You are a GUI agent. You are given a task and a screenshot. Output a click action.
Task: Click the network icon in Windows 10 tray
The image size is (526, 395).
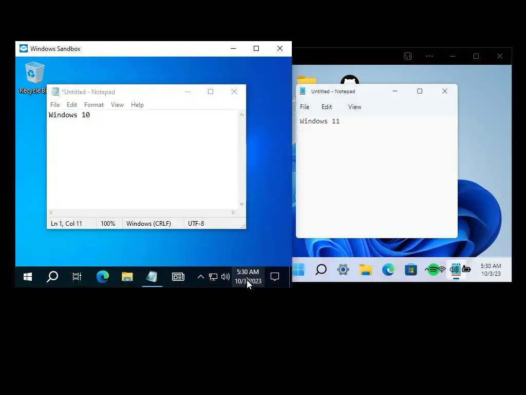213,277
